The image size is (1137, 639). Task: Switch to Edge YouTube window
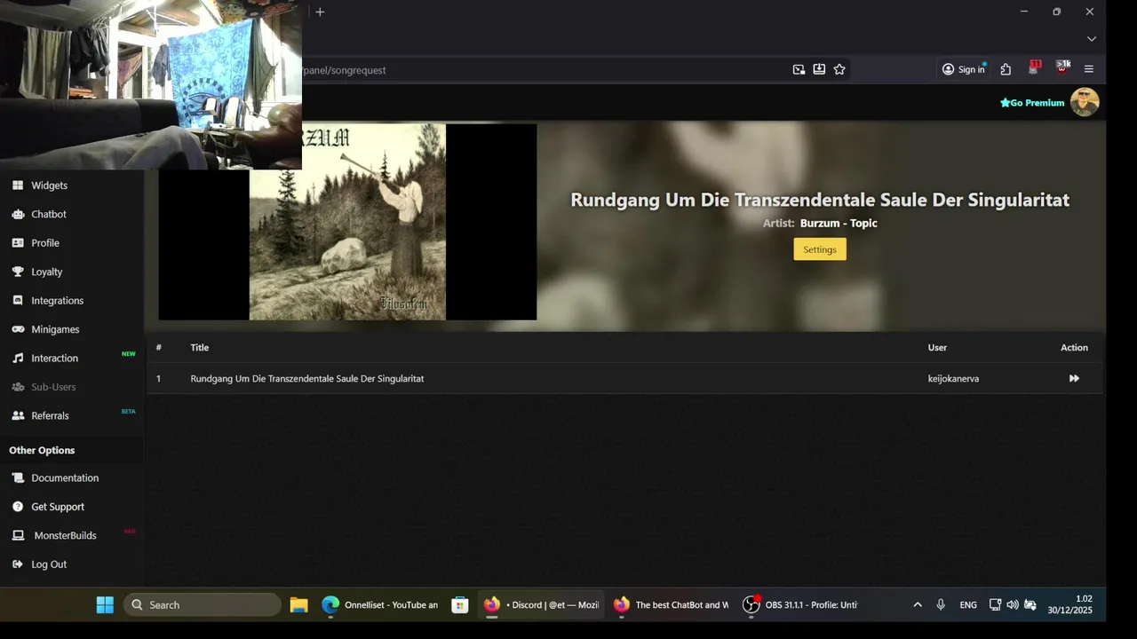coord(380,604)
